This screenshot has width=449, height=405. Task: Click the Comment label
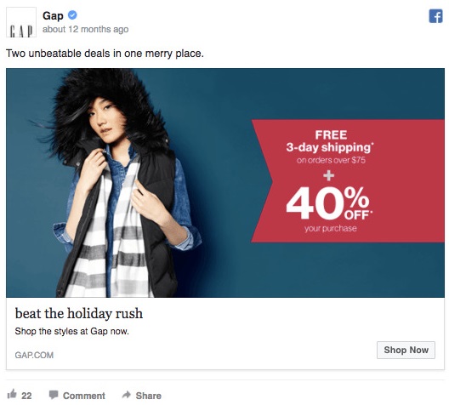(x=84, y=396)
